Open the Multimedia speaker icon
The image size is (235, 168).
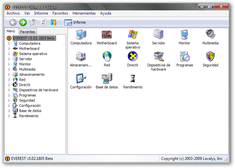click(x=210, y=34)
